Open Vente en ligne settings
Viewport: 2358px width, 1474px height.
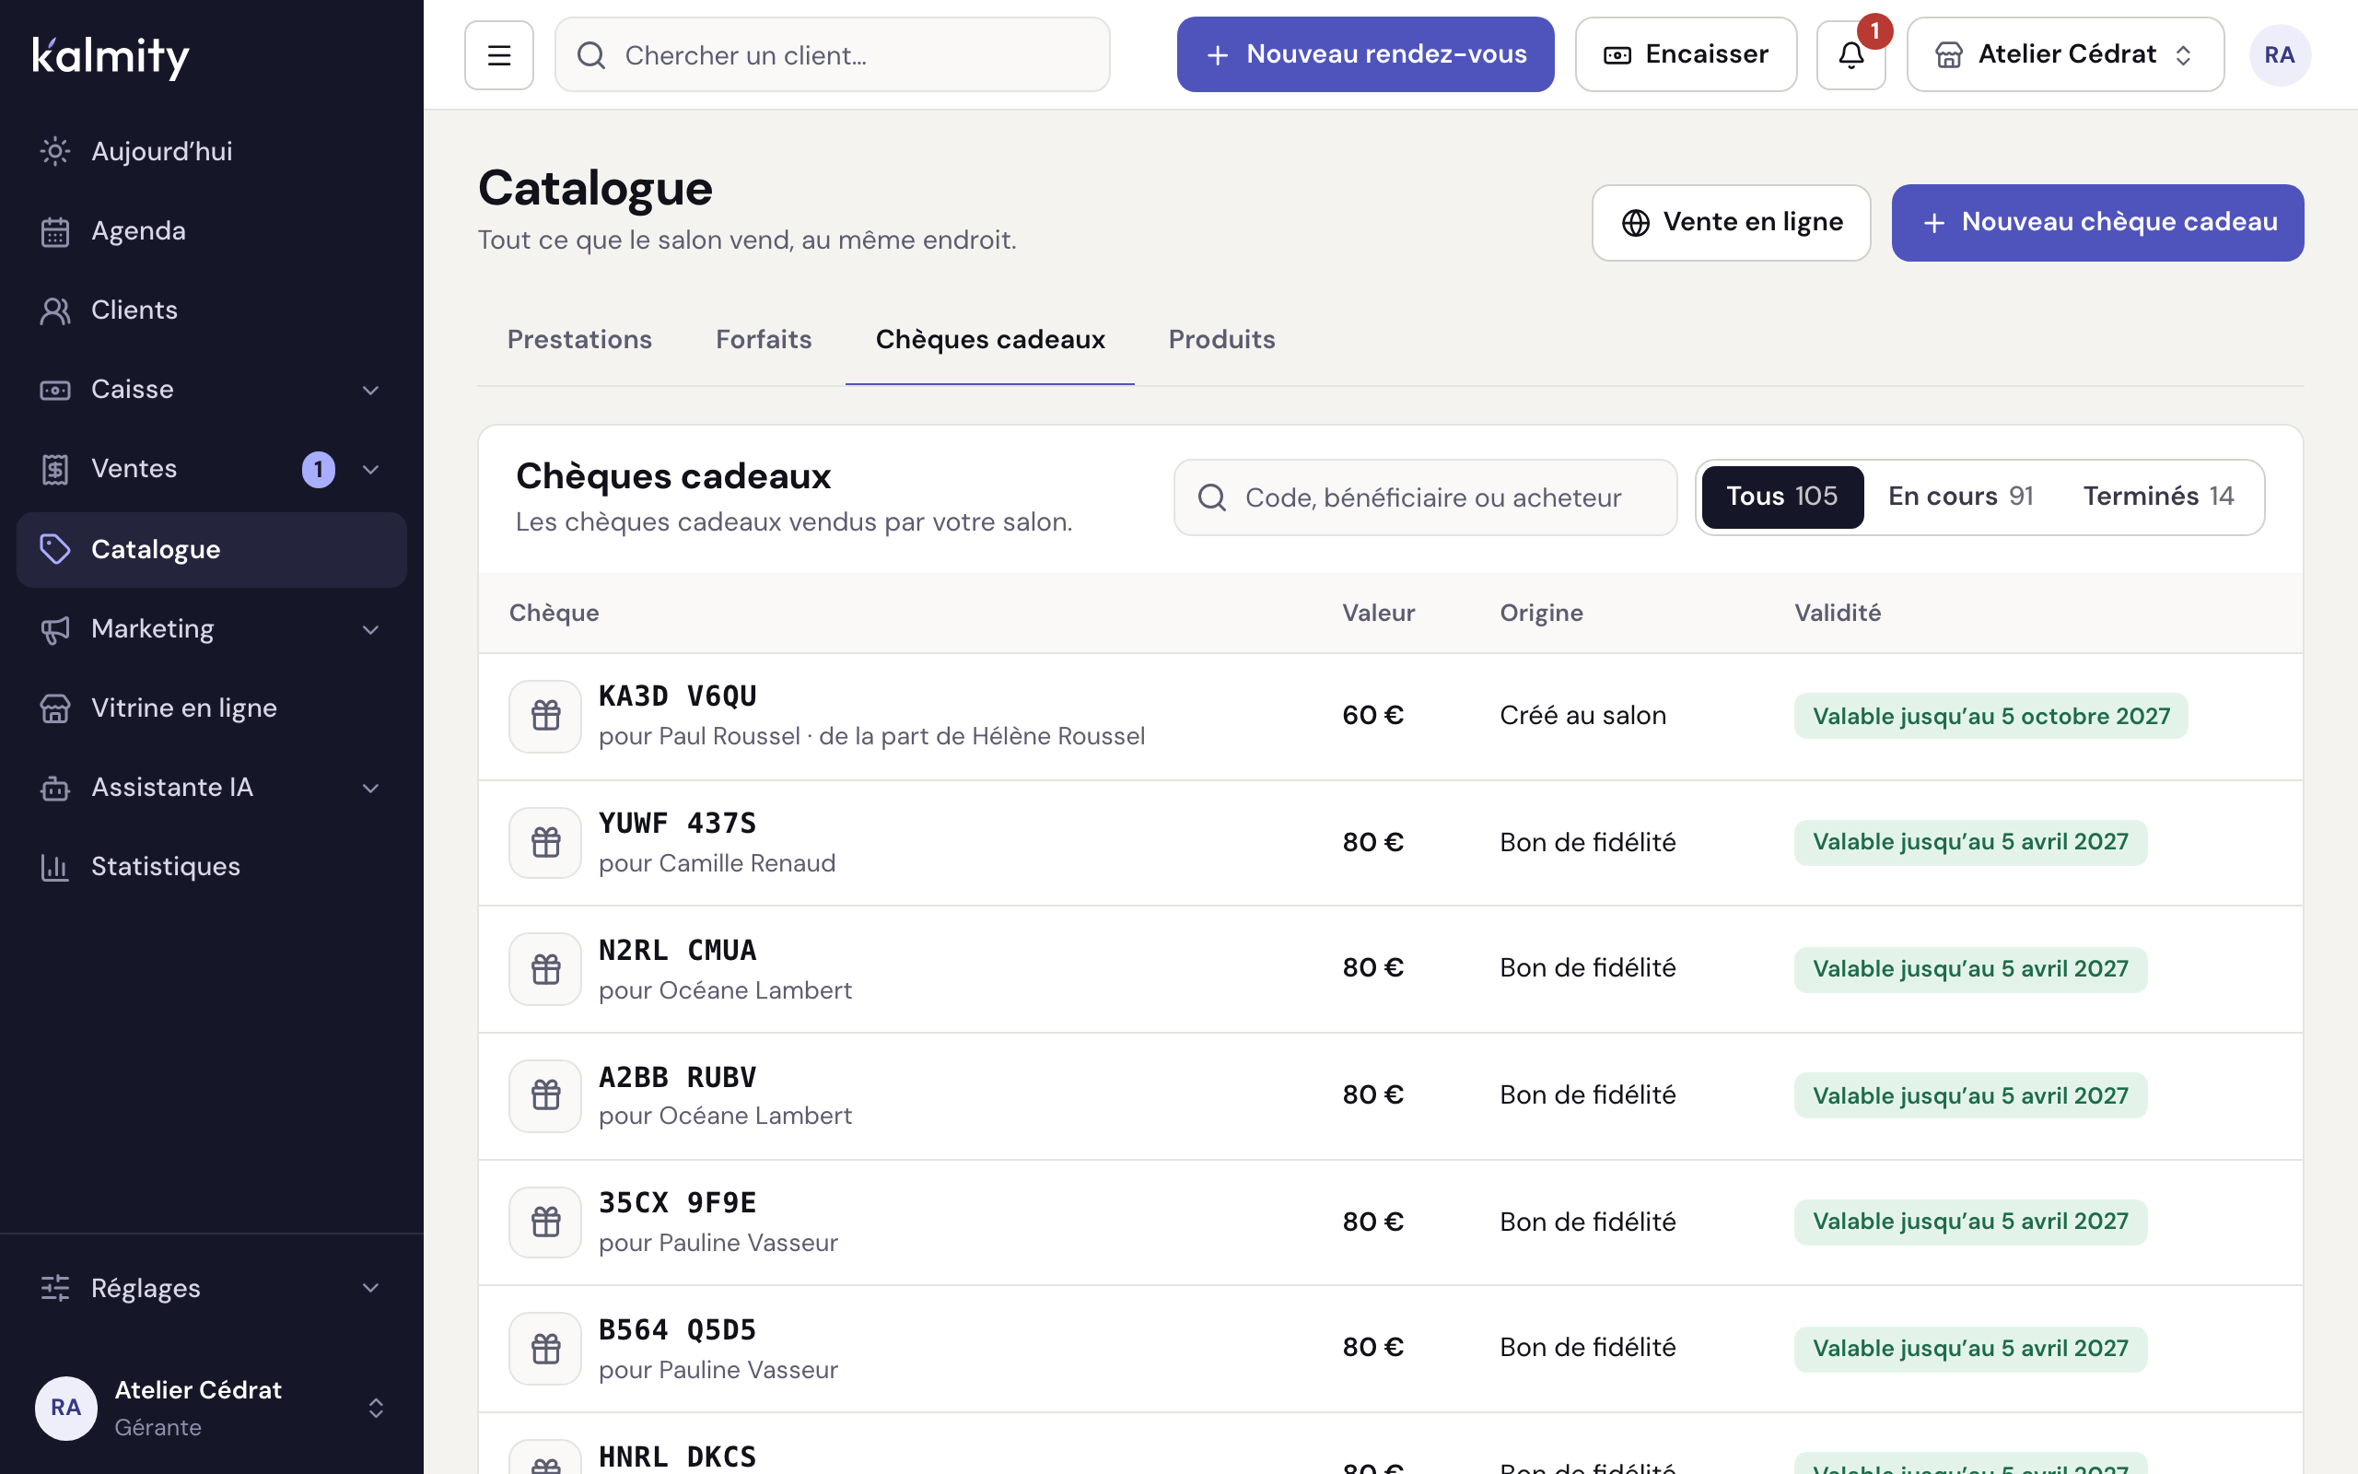1732,222
